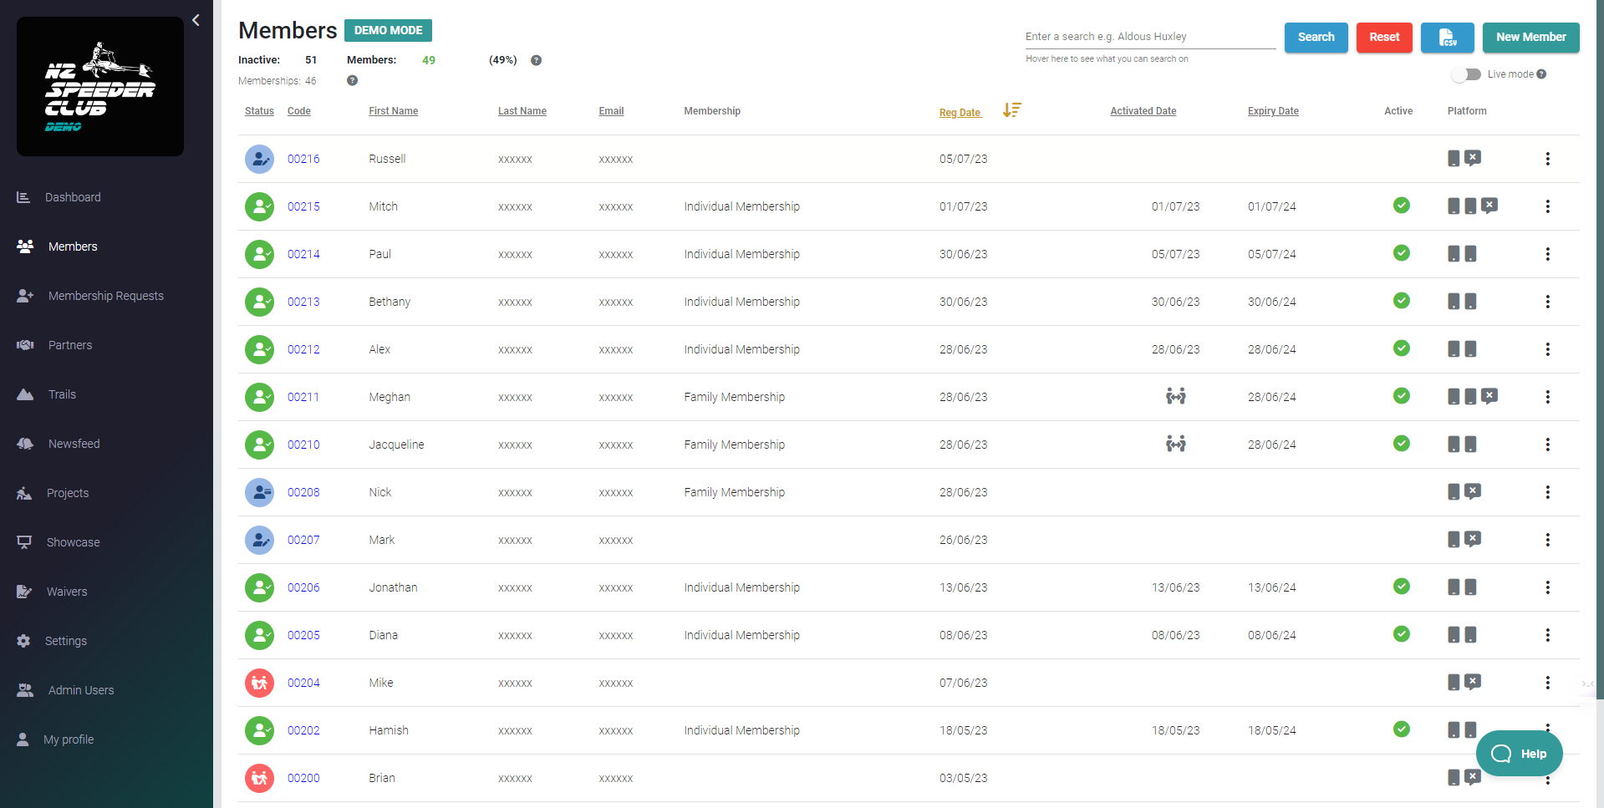Toggle the Live mode switch

(x=1466, y=74)
